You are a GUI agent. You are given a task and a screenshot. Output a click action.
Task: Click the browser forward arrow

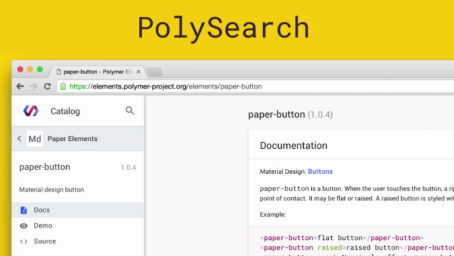tap(34, 86)
